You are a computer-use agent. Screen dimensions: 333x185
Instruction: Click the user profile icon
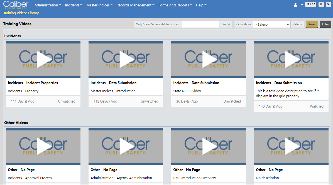click(x=296, y=5)
